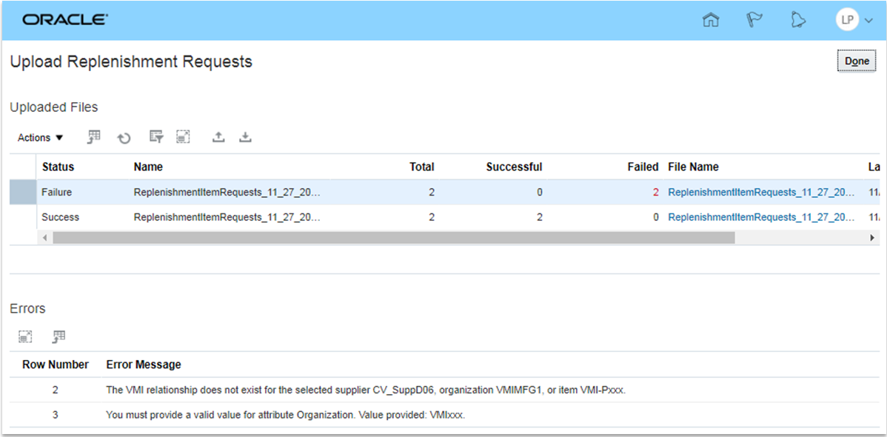
Task: Open file name link in Success row
Action: click(x=761, y=217)
